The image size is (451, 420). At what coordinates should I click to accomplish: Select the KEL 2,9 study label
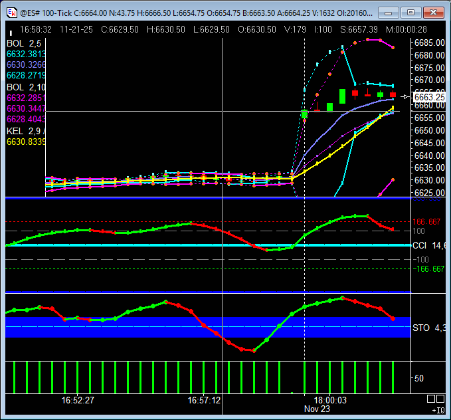pos(25,131)
